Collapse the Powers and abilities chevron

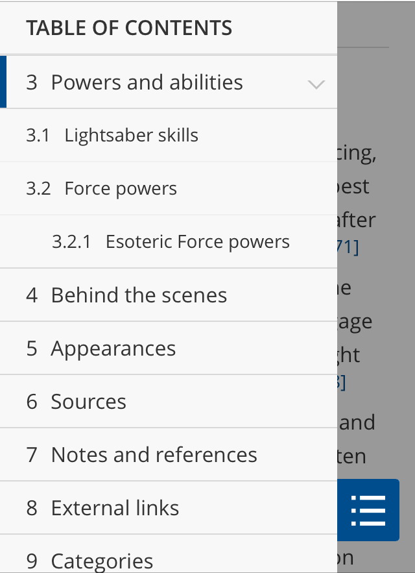(x=316, y=84)
